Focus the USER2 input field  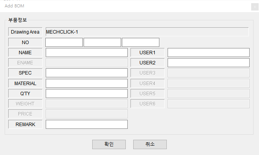(209, 63)
